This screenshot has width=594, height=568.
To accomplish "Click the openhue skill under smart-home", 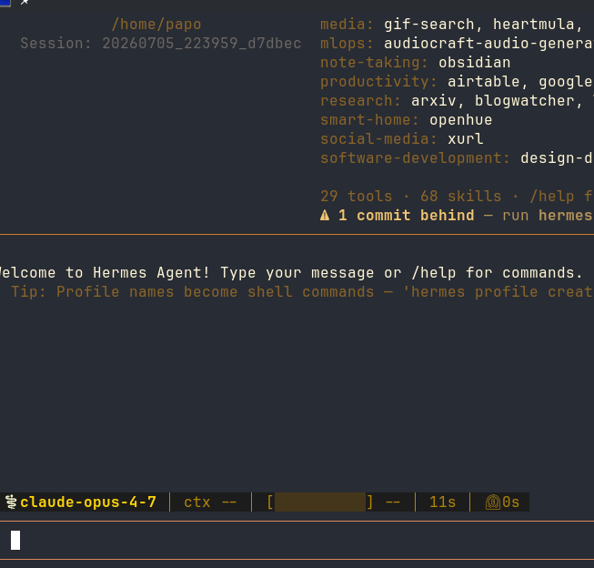I will pos(460,120).
